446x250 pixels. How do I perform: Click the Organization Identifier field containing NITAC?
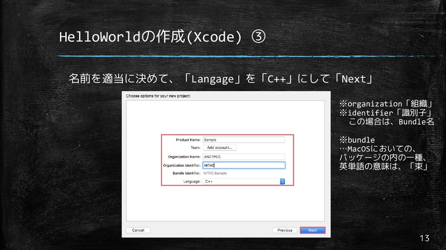[244, 165]
